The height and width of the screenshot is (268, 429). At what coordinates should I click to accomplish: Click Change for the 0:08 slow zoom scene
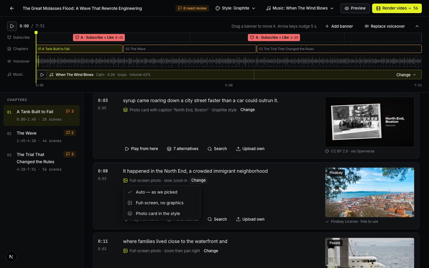point(198,180)
